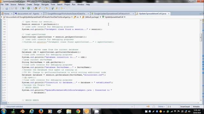The width and height of the screenshot is (204, 114).
Task: Click the speech bubble toolbar icon
Action: (x=52, y=9)
